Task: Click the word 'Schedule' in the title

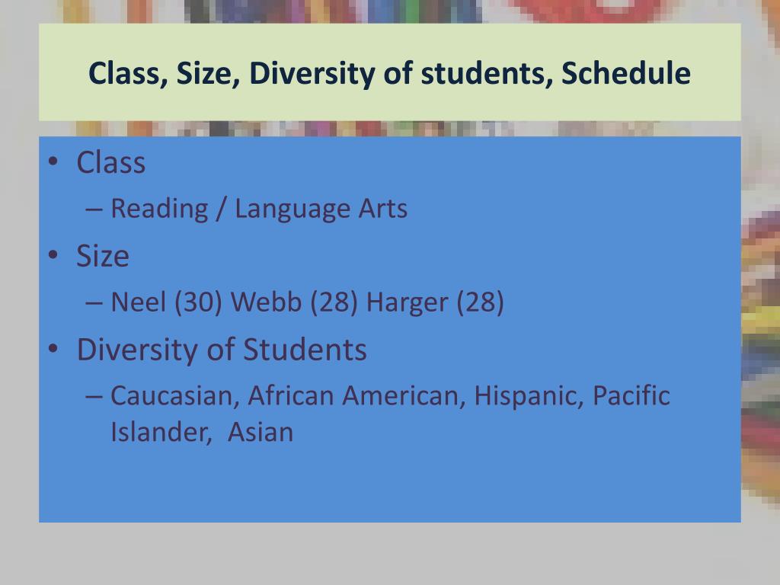Action: tap(626, 73)
